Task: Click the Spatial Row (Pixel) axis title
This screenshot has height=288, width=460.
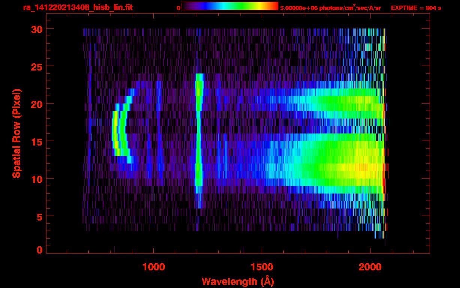Action: tap(16, 133)
